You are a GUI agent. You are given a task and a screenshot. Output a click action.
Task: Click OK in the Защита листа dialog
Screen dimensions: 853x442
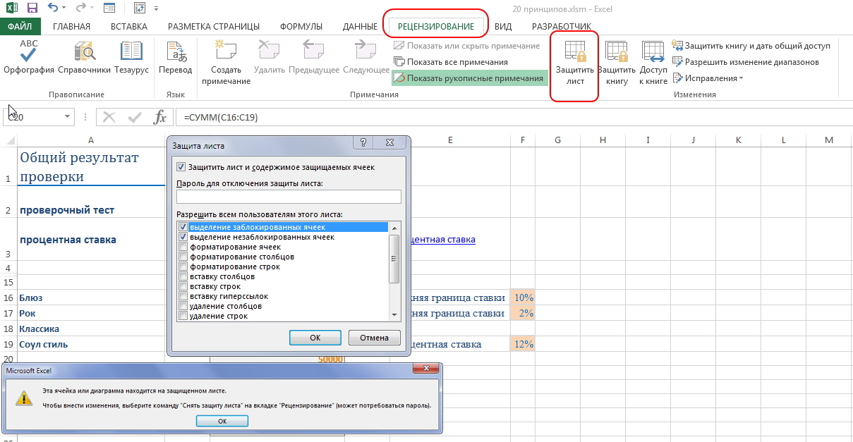coord(315,338)
